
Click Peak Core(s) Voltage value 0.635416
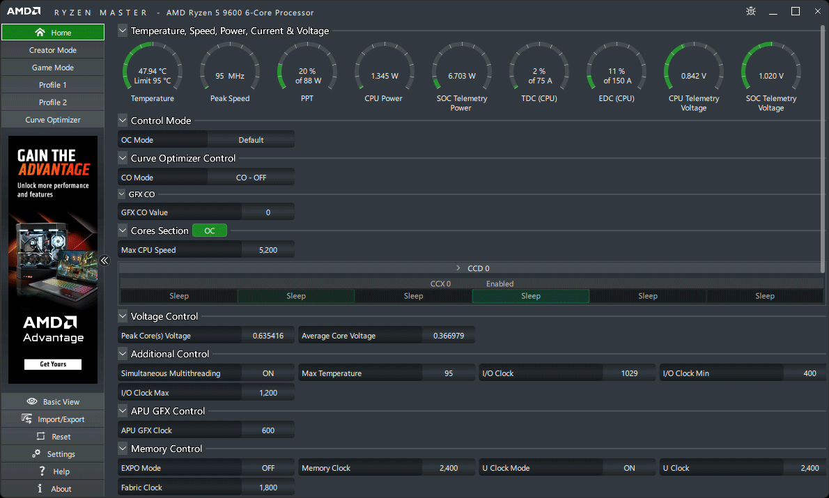coord(268,336)
